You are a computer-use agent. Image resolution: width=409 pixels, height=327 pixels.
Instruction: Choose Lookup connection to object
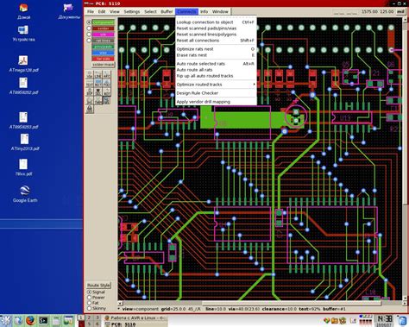(216, 22)
